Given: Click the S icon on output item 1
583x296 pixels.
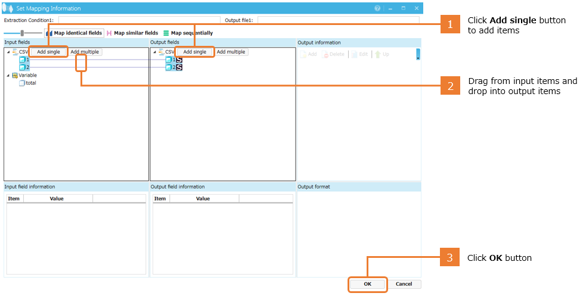Looking at the screenshot, I should (x=179, y=60).
